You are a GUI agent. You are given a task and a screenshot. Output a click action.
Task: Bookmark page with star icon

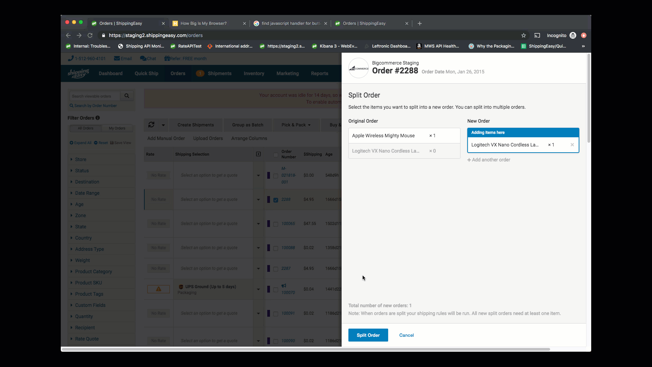523,35
